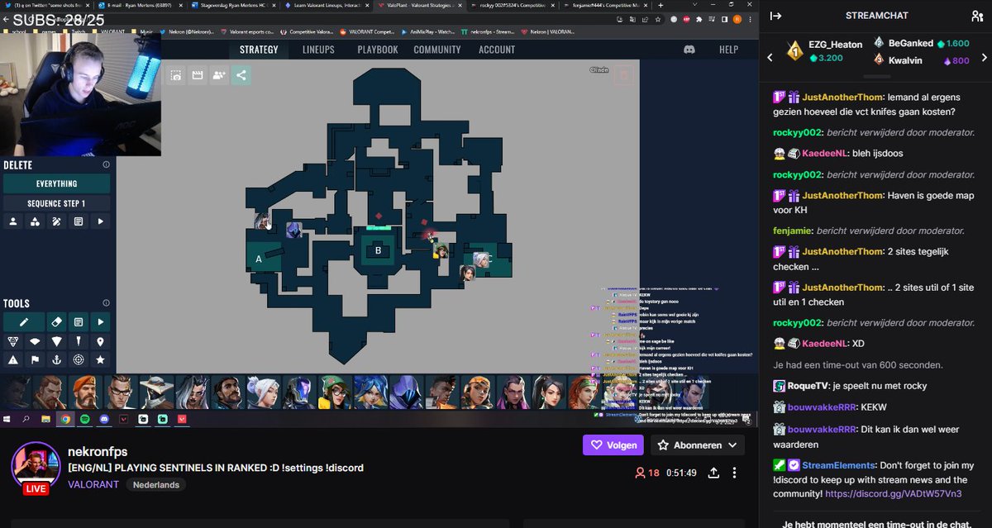This screenshot has width=992, height=528.
Task: Click the invite teammates icon above map
Action: click(219, 75)
